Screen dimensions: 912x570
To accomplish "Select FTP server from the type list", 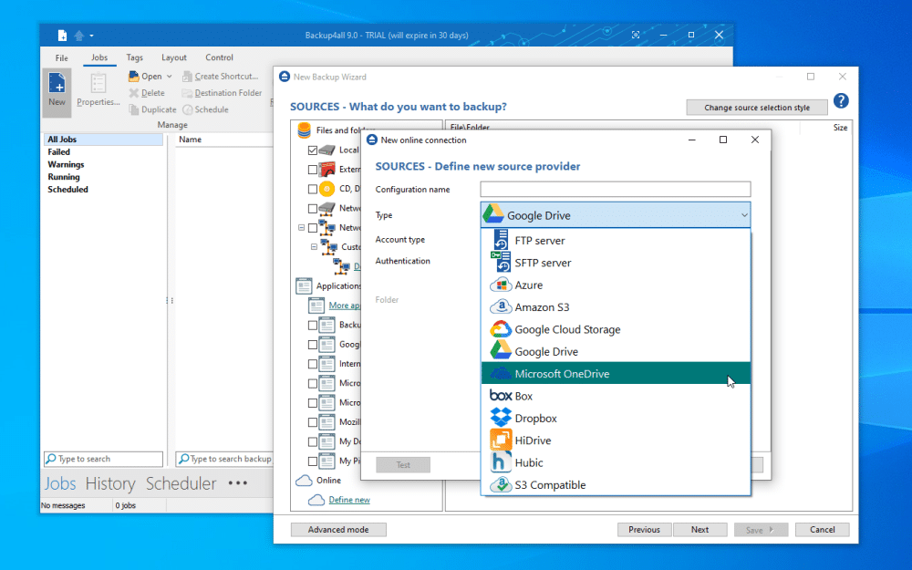I will pyautogui.click(x=539, y=241).
